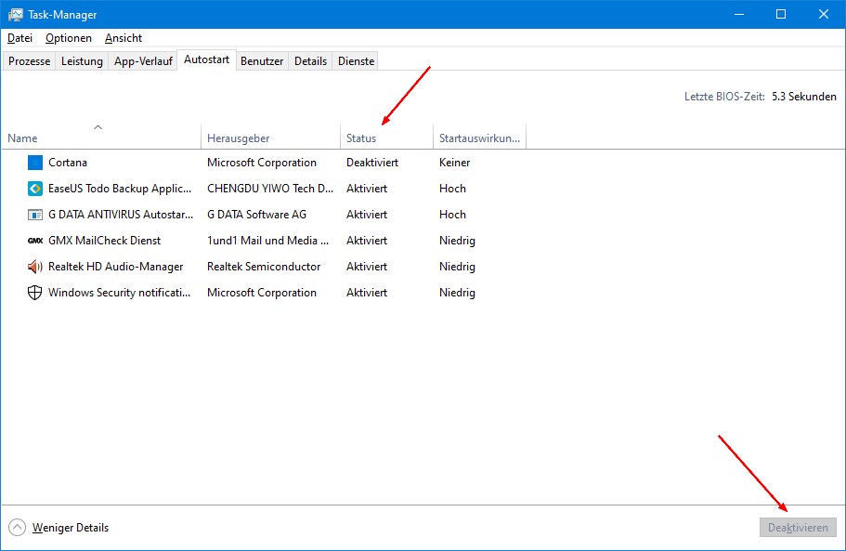Click the Keiner impact value for Cortana

pos(454,163)
